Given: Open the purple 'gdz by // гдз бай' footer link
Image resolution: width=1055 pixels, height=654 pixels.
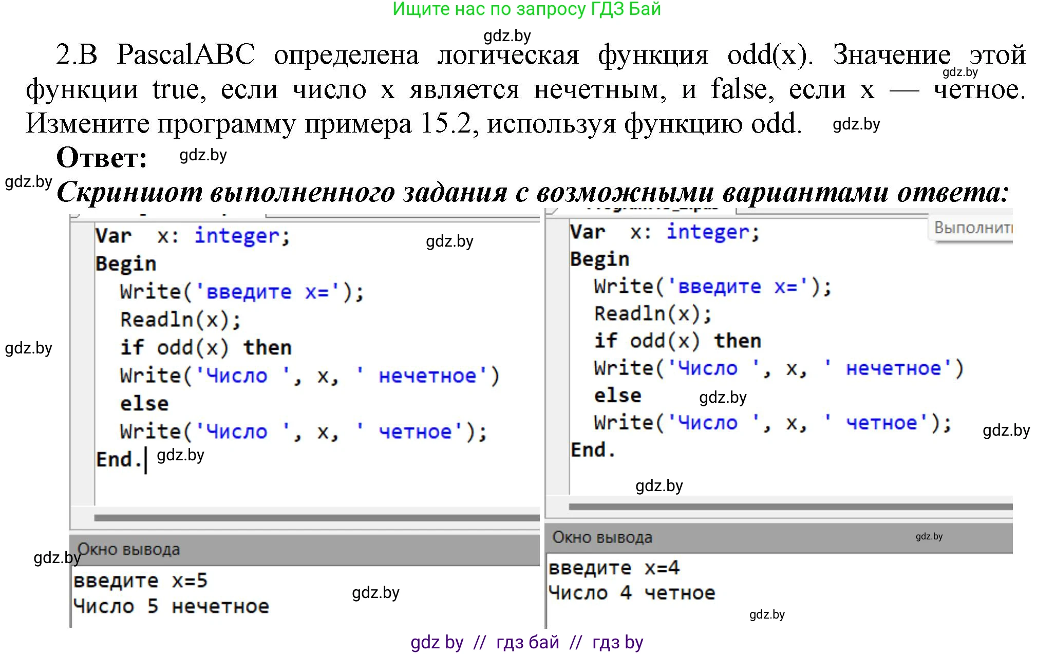Looking at the screenshot, I should pyautogui.click(x=526, y=642).
